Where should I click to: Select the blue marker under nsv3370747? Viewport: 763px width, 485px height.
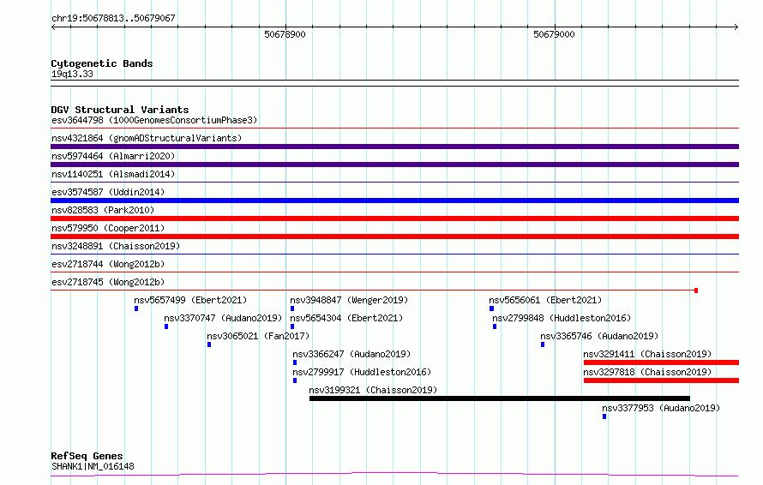tap(166, 326)
